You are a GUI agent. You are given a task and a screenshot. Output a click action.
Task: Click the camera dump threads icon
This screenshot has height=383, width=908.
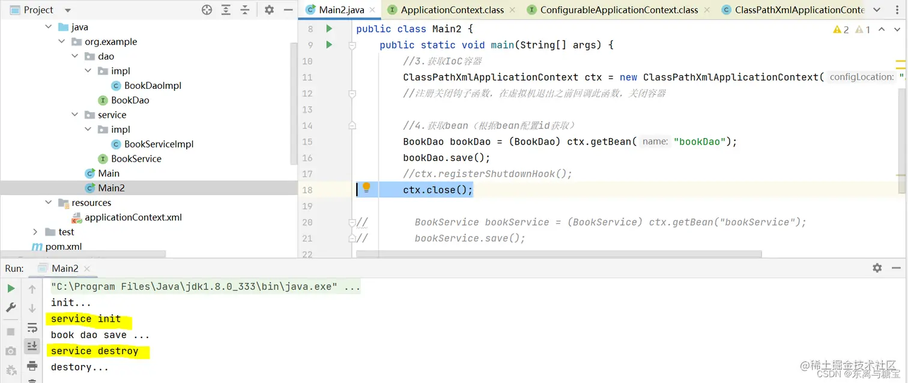(11, 351)
